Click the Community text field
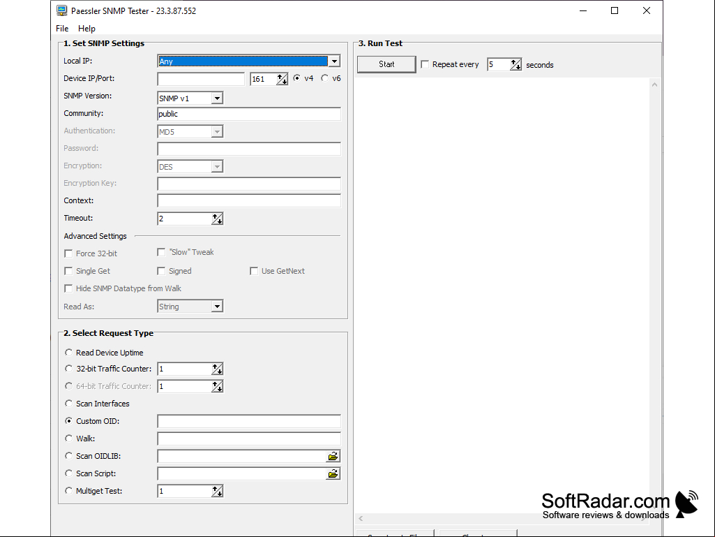The image size is (715, 537). [249, 114]
